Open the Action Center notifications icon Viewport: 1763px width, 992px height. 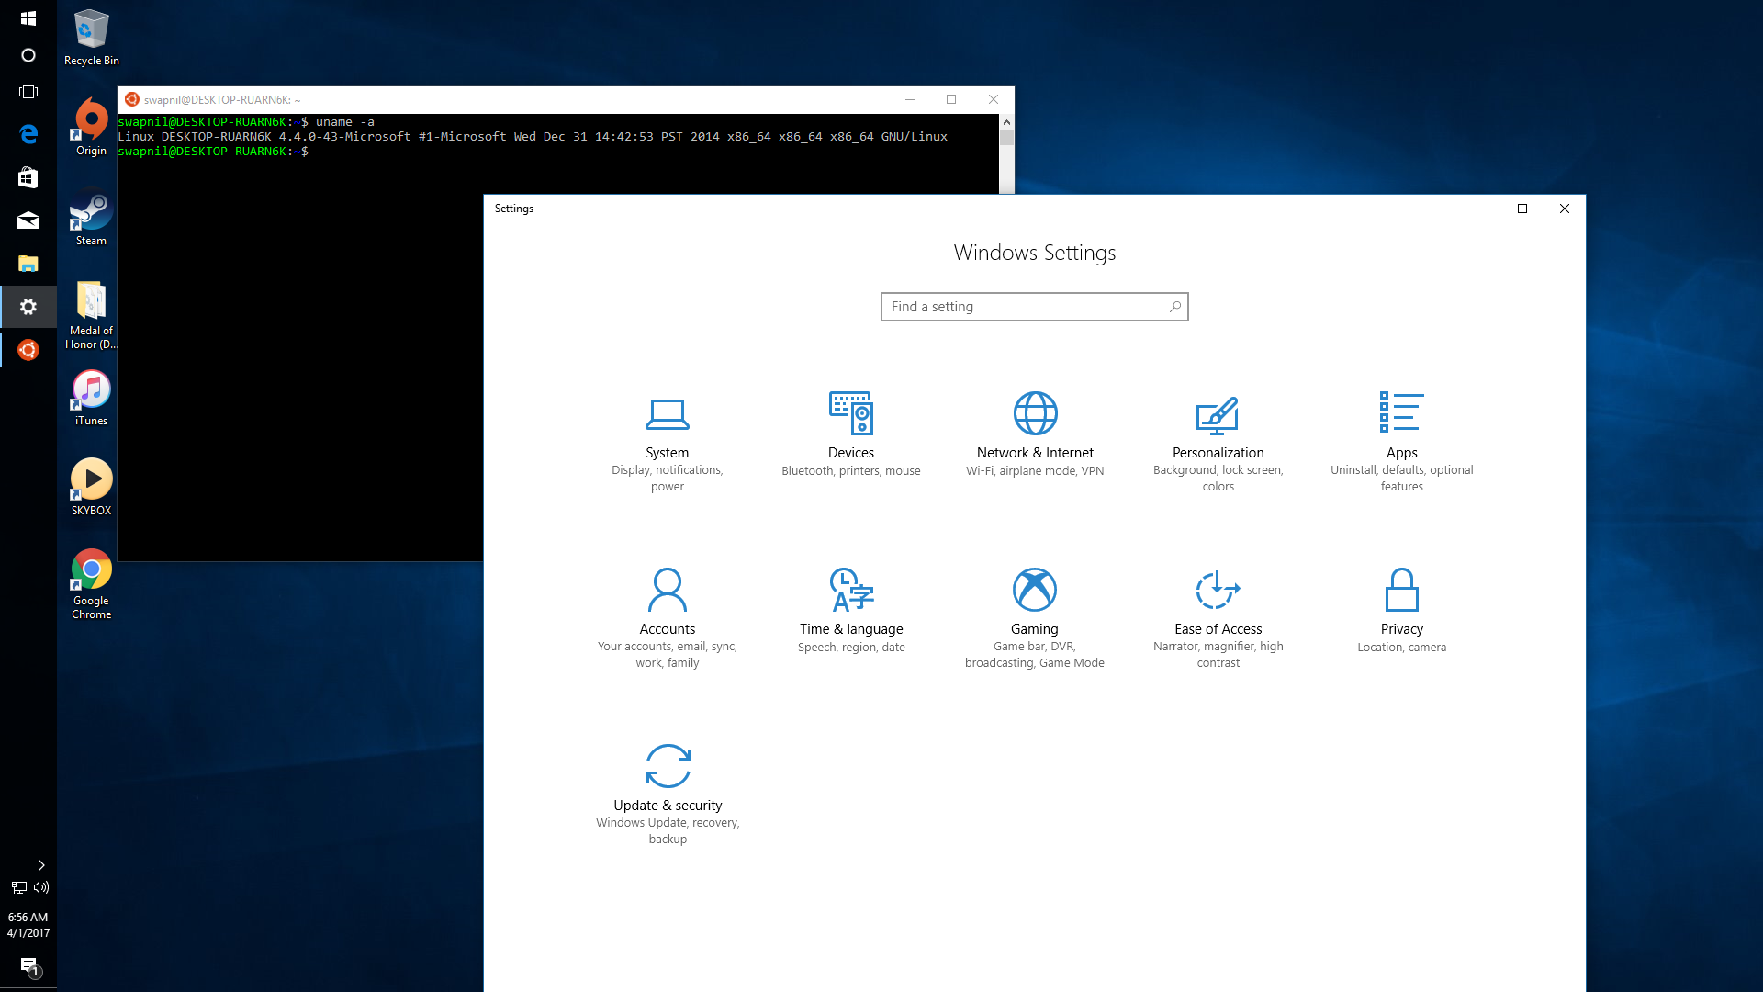pos(28,966)
